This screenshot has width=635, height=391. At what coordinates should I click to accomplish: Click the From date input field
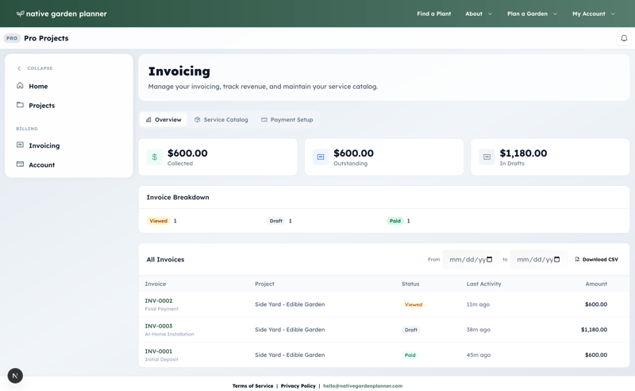(x=470, y=260)
